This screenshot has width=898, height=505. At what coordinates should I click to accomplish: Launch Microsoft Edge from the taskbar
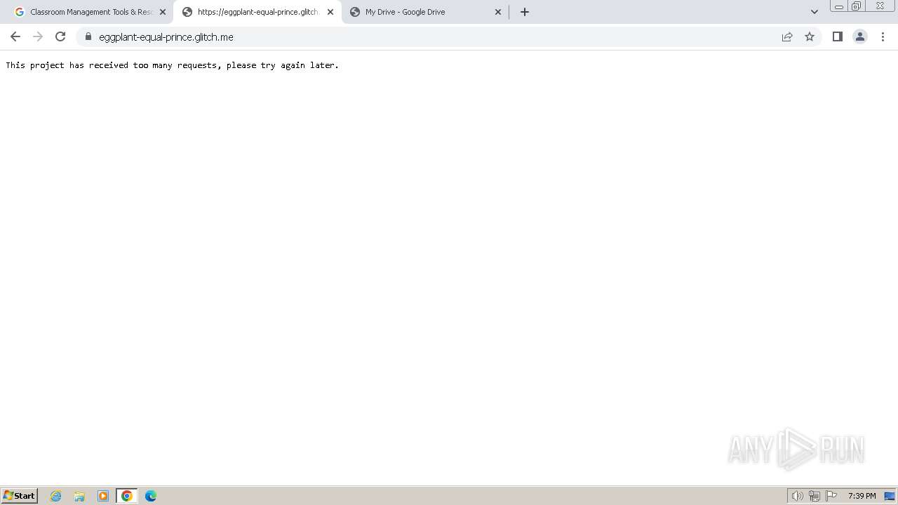[151, 496]
